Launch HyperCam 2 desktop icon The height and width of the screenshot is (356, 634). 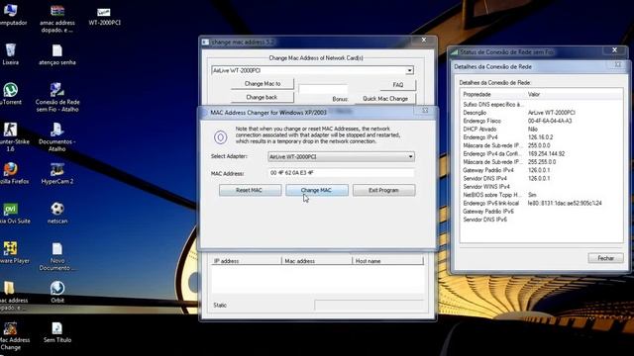click(x=57, y=174)
